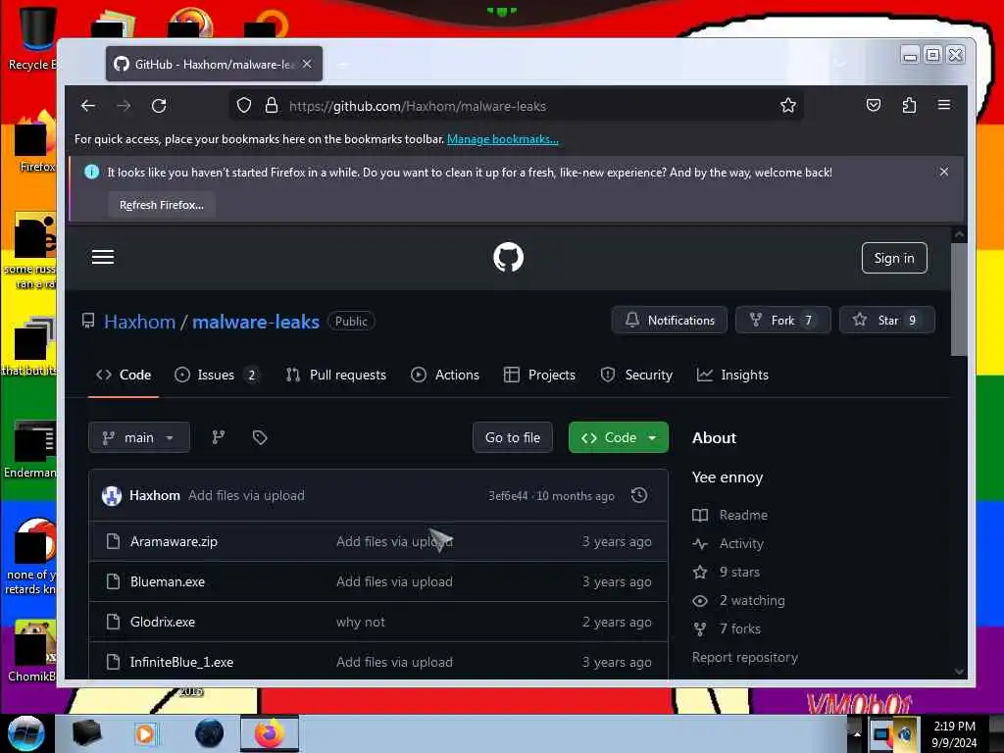This screenshot has width=1004, height=753.
Task: Open the tab list dropdown arrow
Action: pos(840,64)
